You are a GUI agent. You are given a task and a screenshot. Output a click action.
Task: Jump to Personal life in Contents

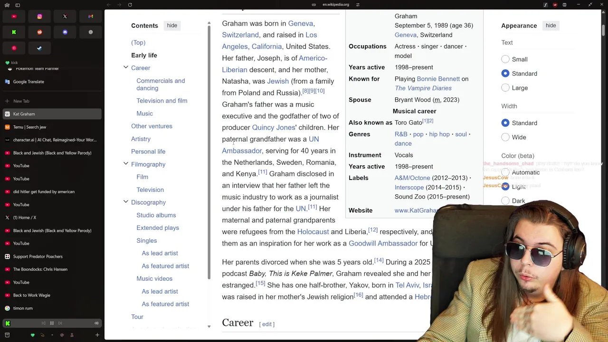(148, 152)
